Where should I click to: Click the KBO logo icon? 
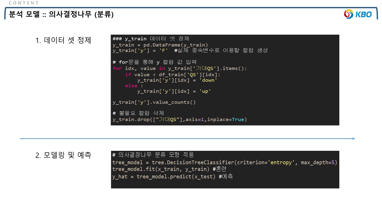tap(358, 14)
